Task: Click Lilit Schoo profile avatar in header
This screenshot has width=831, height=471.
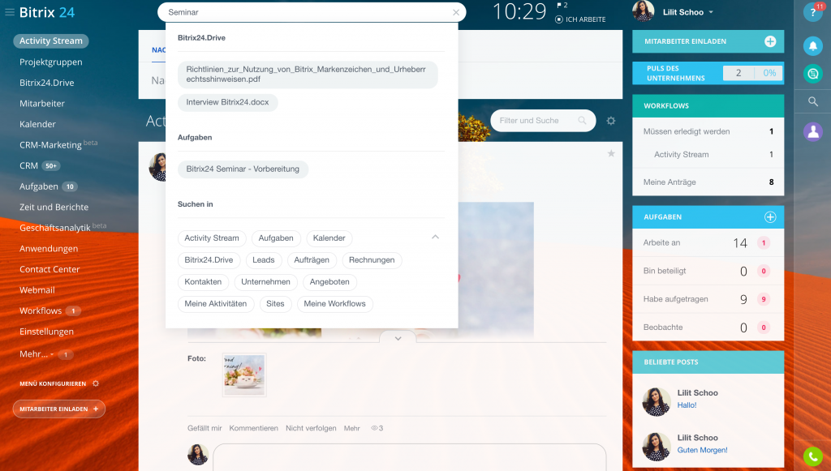Action: pos(644,11)
